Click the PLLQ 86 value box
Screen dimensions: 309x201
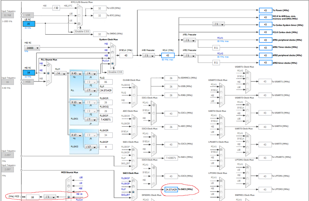coord(106,82)
